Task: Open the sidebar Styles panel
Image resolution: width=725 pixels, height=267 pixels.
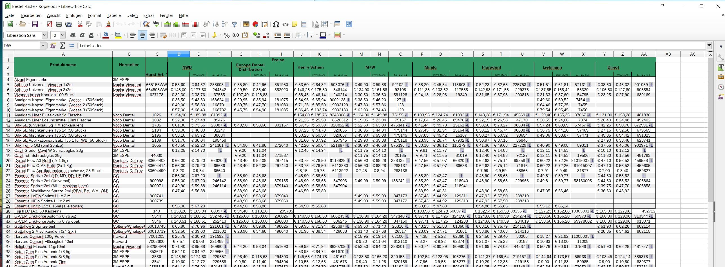Action: tap(721, 67)
